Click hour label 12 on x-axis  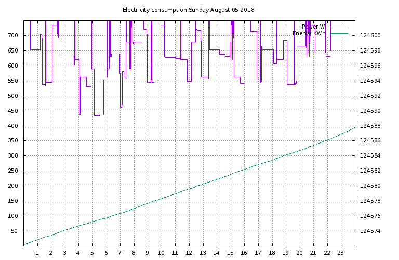189,253
